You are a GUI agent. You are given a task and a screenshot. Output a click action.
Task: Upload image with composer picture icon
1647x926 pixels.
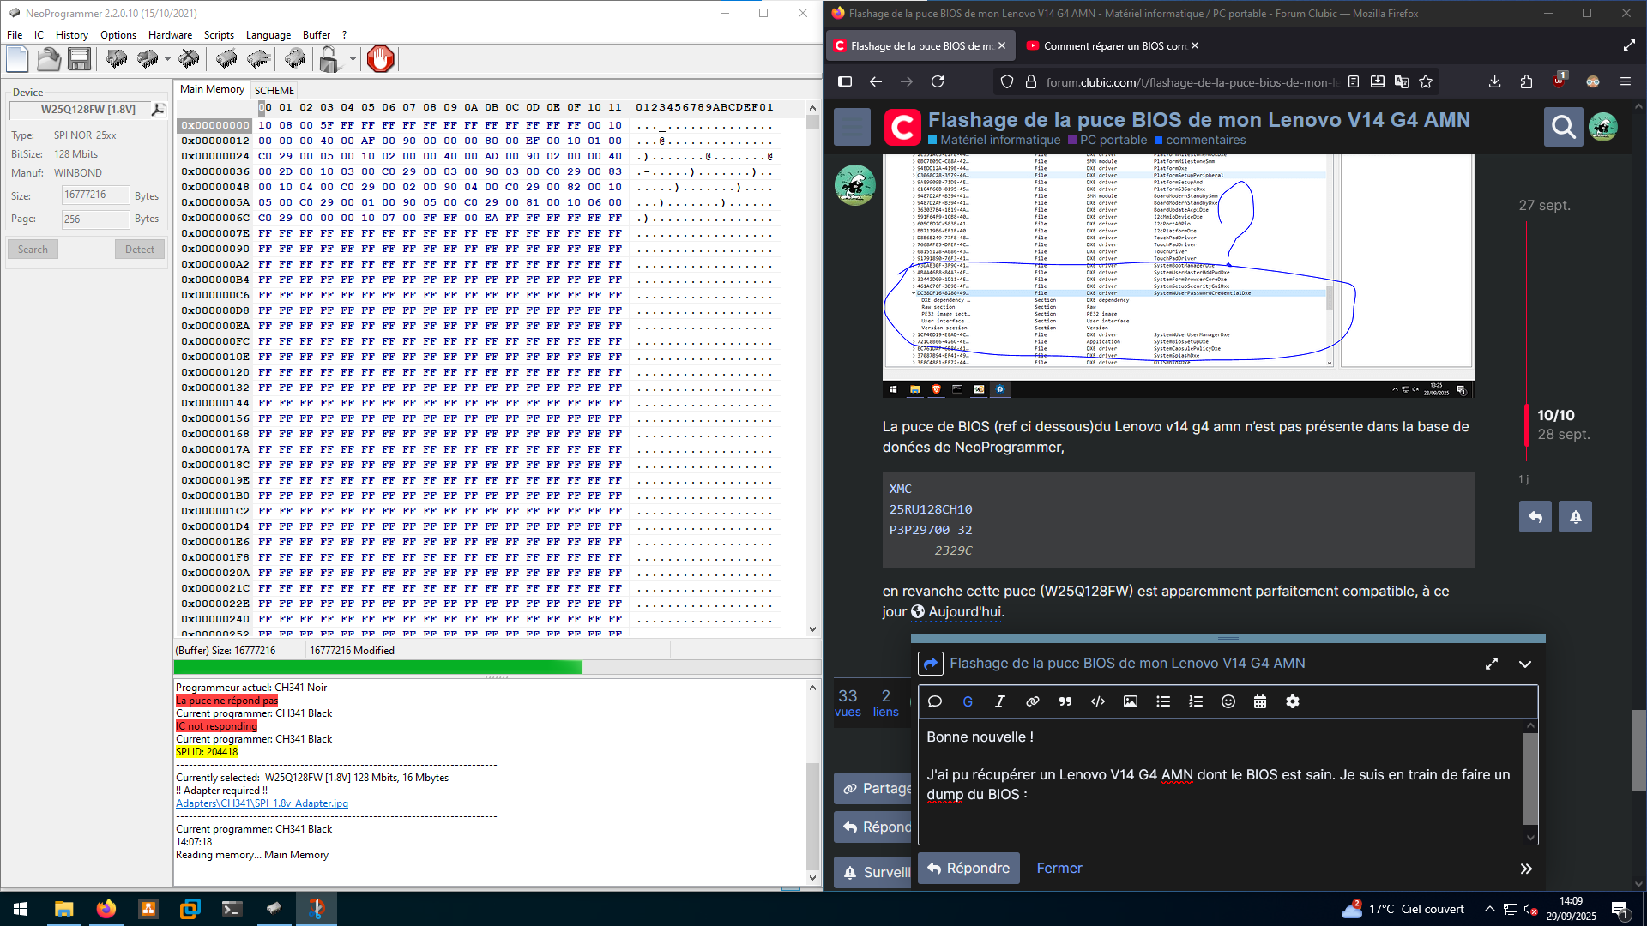pyautogui.click(x=1131, y=702)
